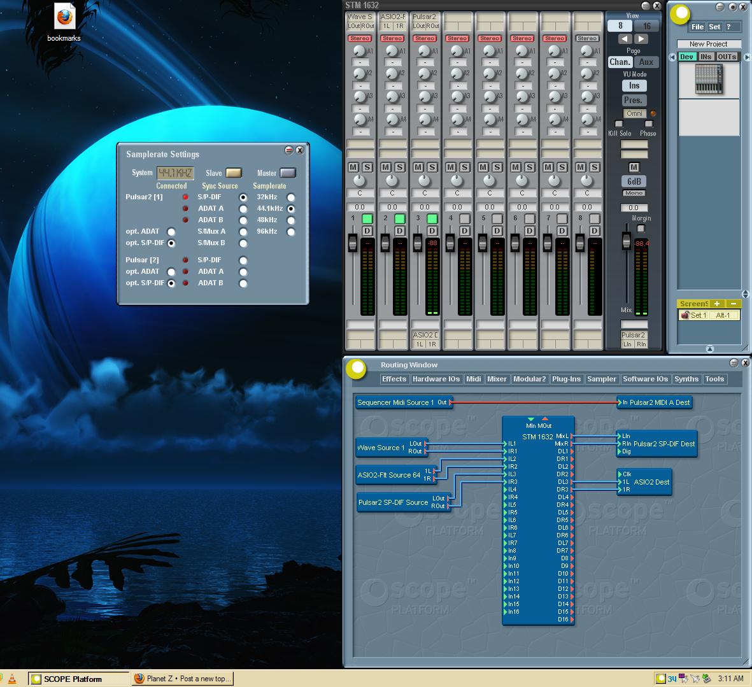
Task: Switch to OUTs tab in project panel
Action: click(727, 57)
